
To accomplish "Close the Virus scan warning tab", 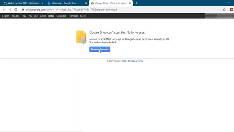I will coord(130,3).
